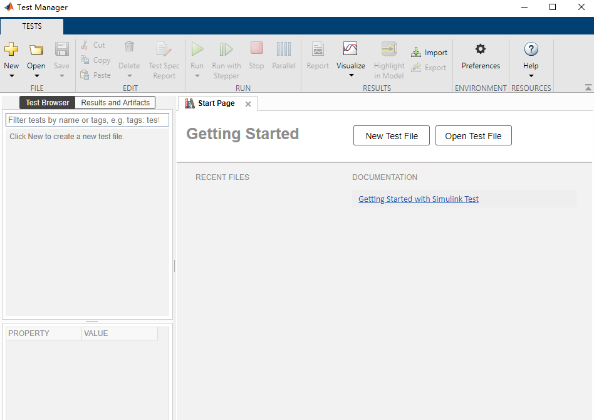Viewport: 594px width, 420px height.
Task: Expand the Visualize dropdown arrow
Action: pyautogui.click(x=351, y=75)
